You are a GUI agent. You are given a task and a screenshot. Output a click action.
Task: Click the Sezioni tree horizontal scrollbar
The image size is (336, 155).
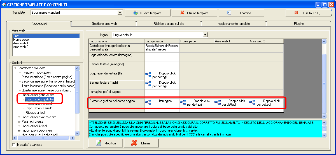click(x=44, y=138)
